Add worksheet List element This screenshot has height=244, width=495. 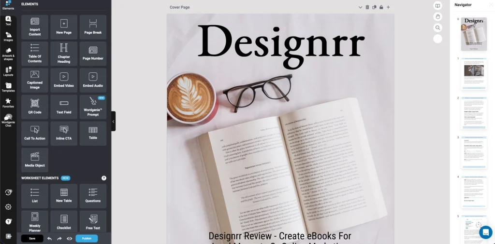click(35, 196)
